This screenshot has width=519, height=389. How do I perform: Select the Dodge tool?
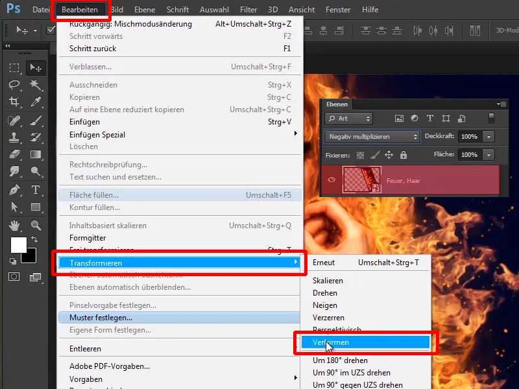click(36, 171)
